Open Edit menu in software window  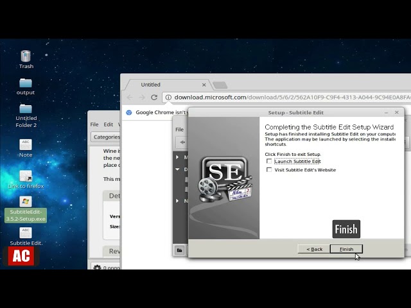click(x=109, y=124)
